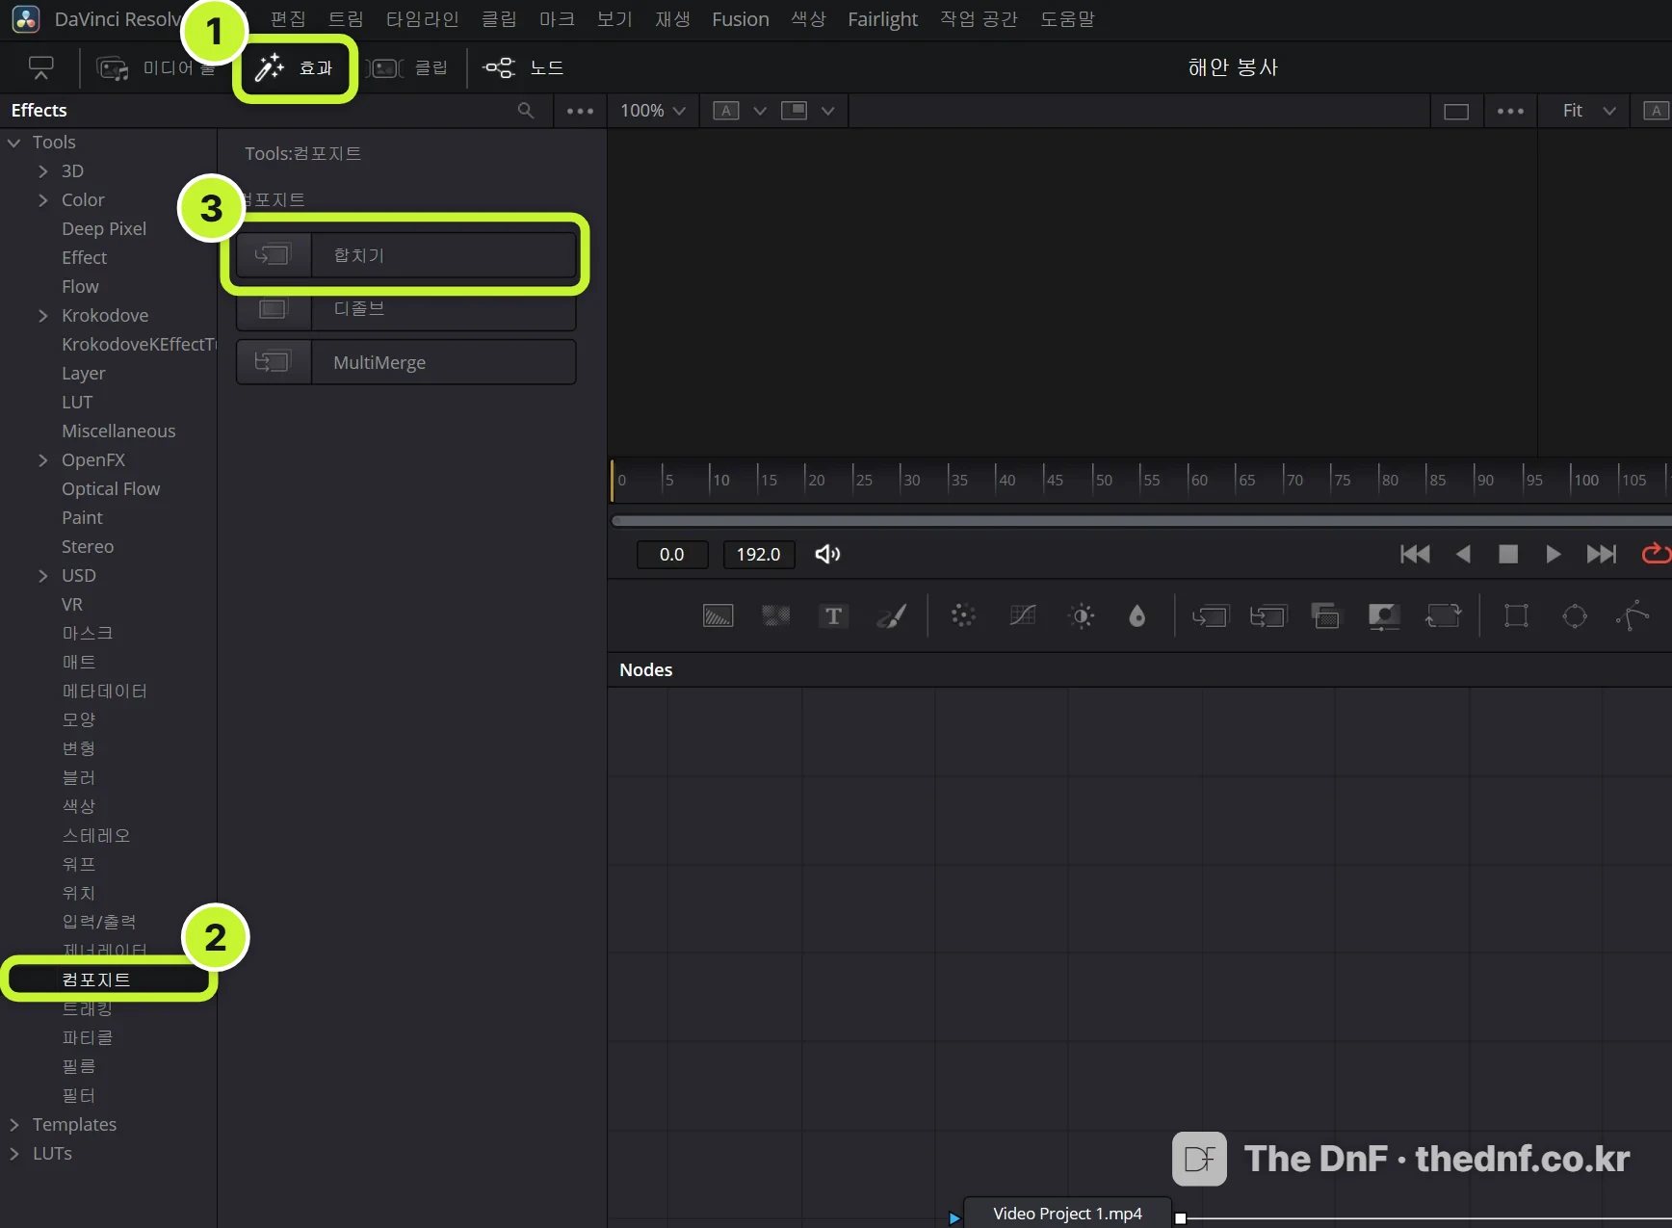The height and width of the screenshot is (1228, 1672).
Task: Select the Polygon mask tool
Action: point(1633,615)
